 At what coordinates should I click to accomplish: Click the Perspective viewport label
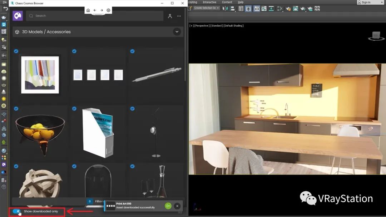coord(202,26)
